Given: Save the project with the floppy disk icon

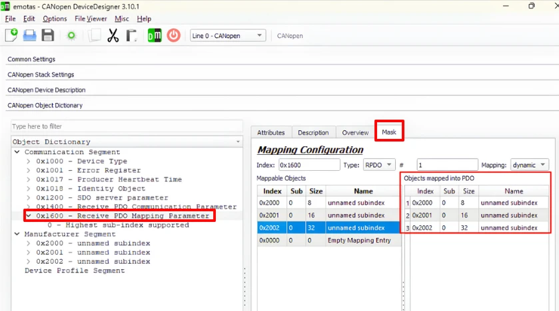Looking at the screenshot, I should pos(48,35).
